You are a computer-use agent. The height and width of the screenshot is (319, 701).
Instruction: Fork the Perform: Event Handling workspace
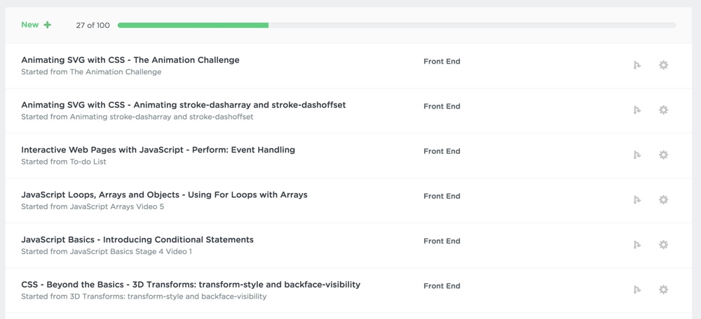click(637, 155)
